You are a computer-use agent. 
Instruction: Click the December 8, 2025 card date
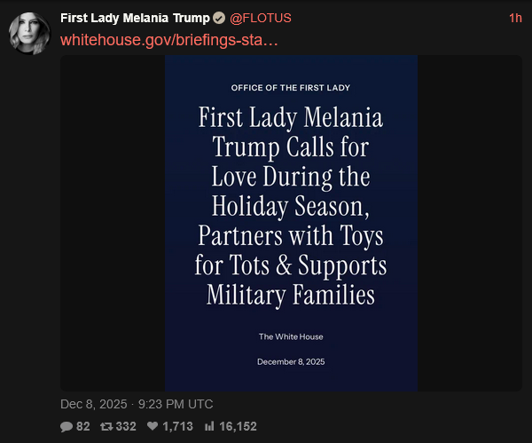[291, 361]
